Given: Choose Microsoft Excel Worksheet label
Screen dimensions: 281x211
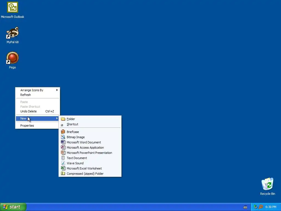Looking at the screenshot, I should pyautogui.click(x=84, y=168).
